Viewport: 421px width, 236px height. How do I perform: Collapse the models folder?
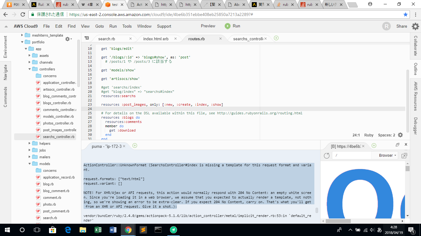click(x=30, y=164)
